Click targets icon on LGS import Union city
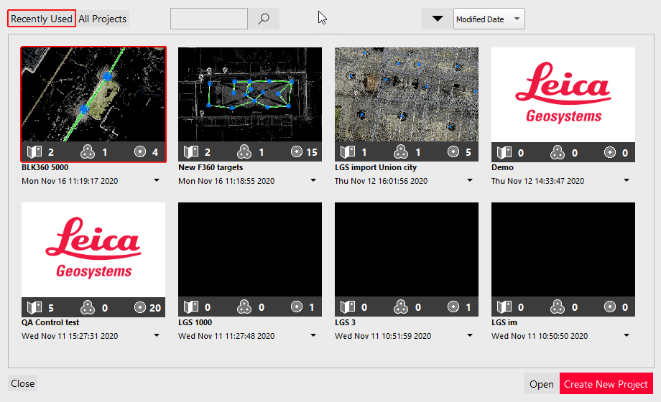 tap(453, 151)
